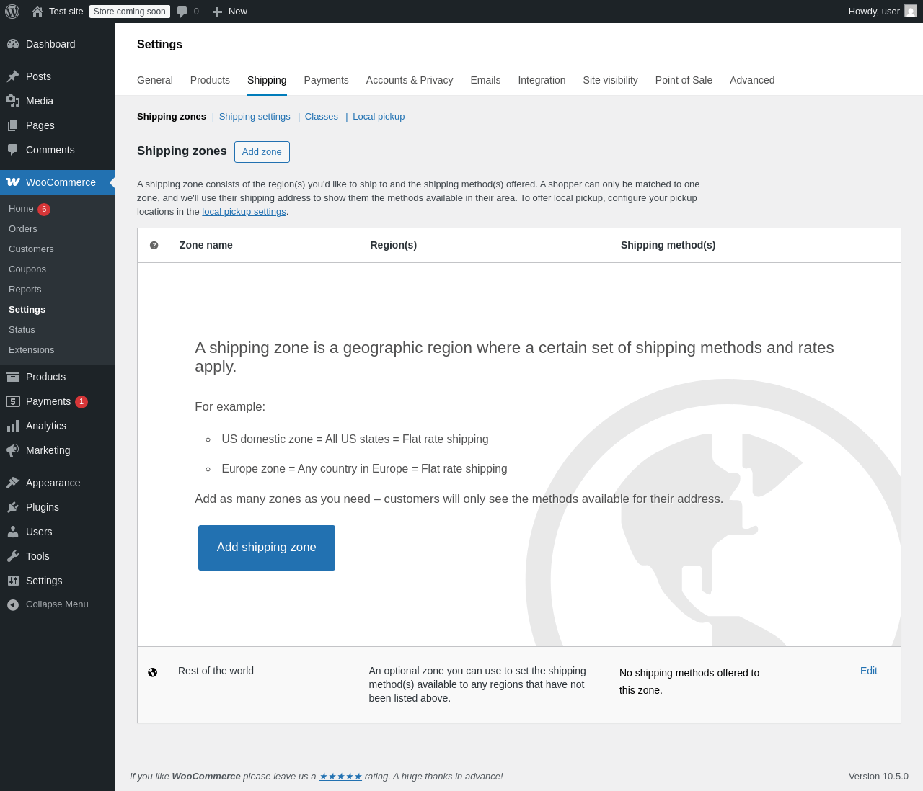Click the help question mark in table header
Viewport: 923px width, 791px height.
click(x=154, y=245)
